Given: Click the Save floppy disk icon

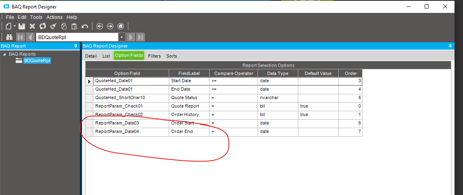Looking at the screenshot, I should 21,26.
